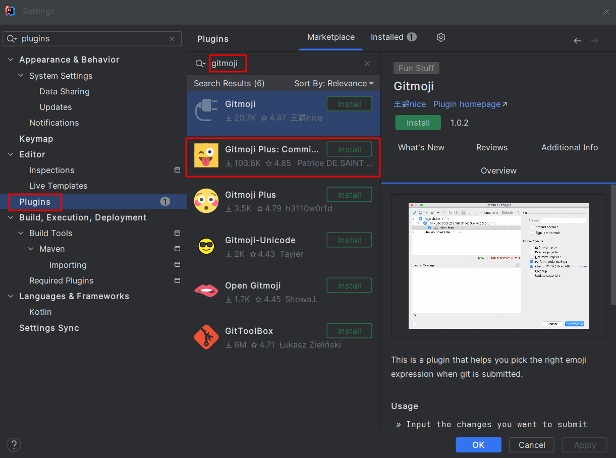Screen dimensions: 616x458
Task: Collapse the Editor section
Action: (11, 154)
